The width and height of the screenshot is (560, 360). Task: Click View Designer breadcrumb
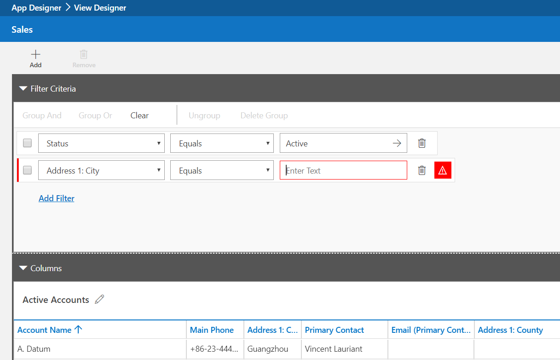[x=100, y=8]
